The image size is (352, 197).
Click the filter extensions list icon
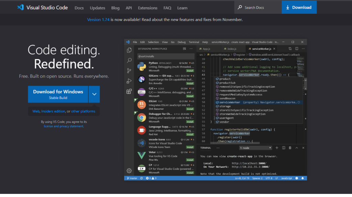(x=184, y=49)
